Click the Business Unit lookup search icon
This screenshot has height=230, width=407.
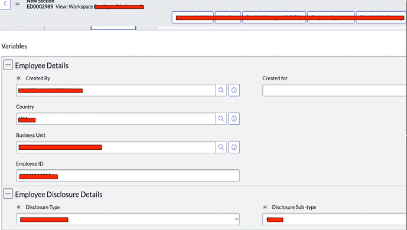pos(221,147)
